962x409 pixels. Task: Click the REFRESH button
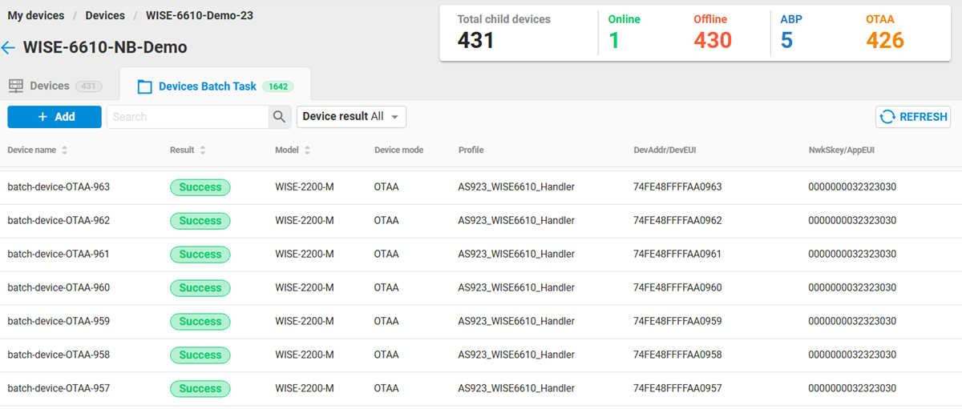click(913, 117)
